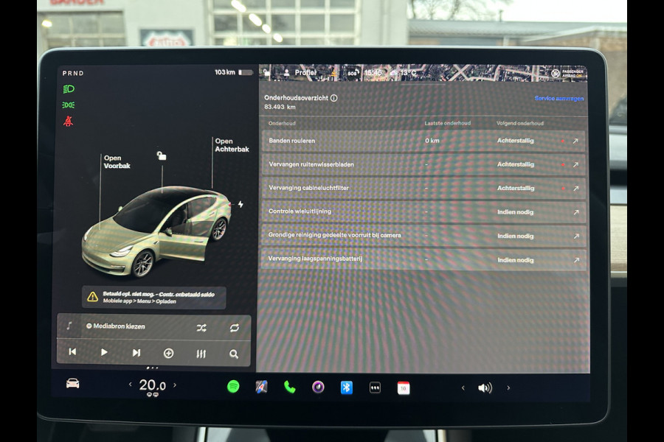Tap the search icon in the media player
This screenshot has width=664, height=442.
pos(234,354)
